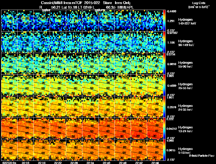Select the 55-90 keV image at 22:58
Viewport: 216px width, 164px height.
[155, 64]
